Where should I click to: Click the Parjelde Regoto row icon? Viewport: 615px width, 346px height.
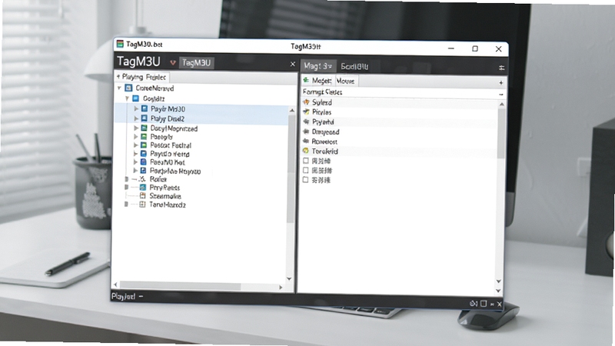coord(144,171)
